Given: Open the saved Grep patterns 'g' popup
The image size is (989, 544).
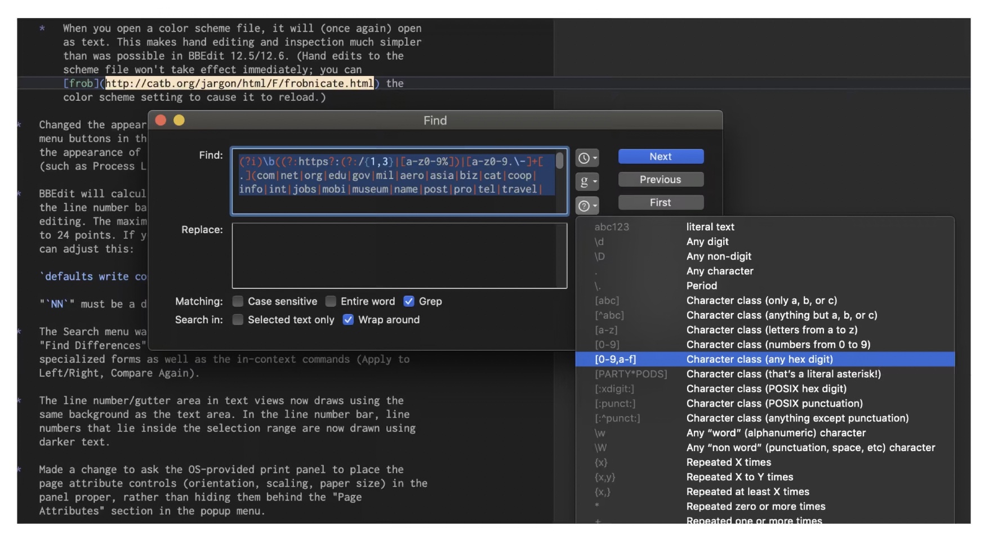Looking at the screenshot, I should pos(587,181).
